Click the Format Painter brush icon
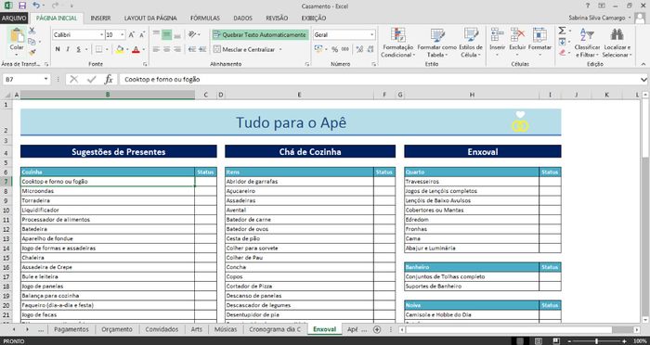The width and height of the screenshot is (650, 345). click(32, 52)
